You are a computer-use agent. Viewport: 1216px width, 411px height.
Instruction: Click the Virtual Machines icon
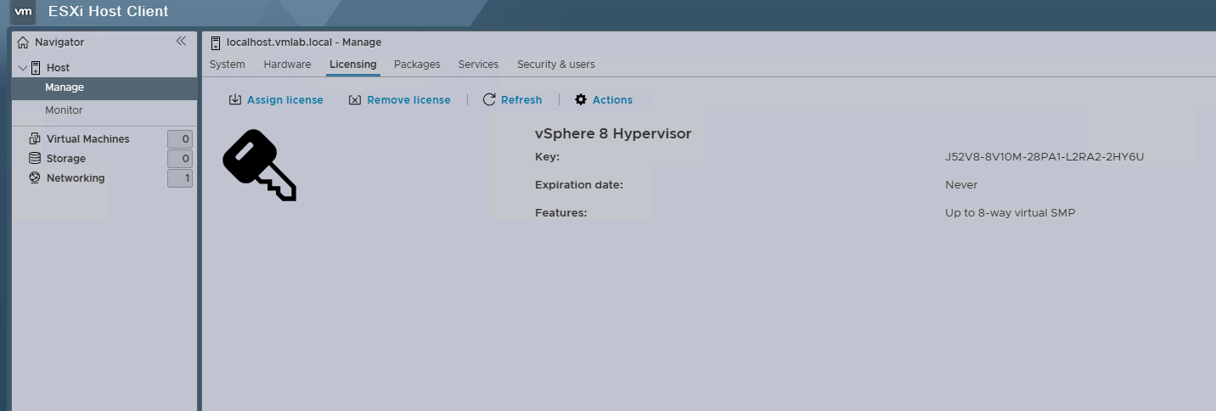click(x=35, y=138)
